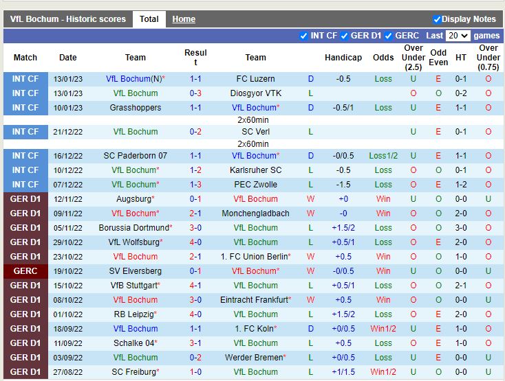The width and height of the screenshot is (505, 381).
Task: Open the Last games count dropdown
Action: click(x=458, y=36)
